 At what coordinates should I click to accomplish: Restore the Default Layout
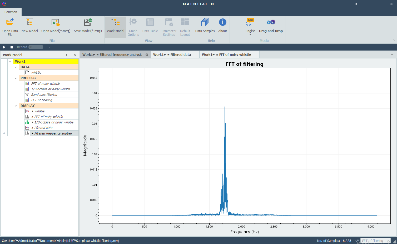click(185, 27)
